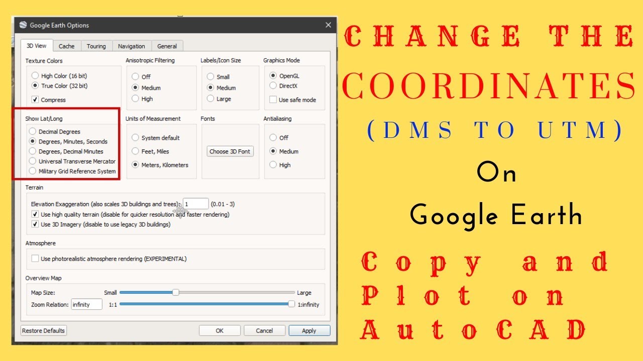Screen dimensions: 643x361
Task: Set Antialiasing to Off
Action: [273, 137]
